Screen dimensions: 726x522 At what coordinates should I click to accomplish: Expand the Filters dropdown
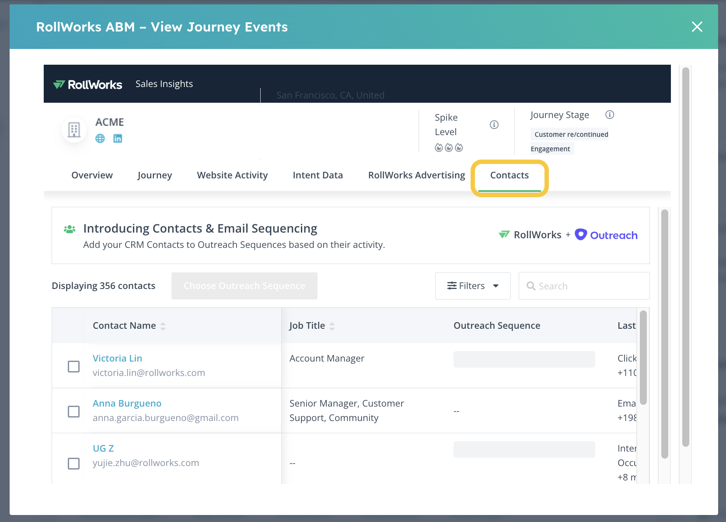coord(473,286)
